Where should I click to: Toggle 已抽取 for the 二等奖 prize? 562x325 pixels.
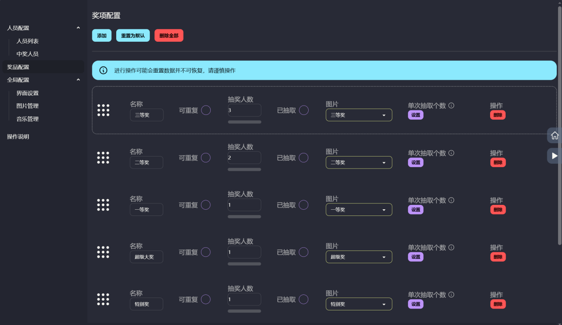[x=303, y=158]
